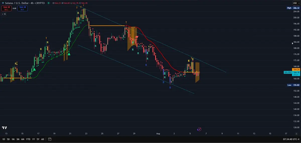Click the High 206.32 price label
The width and height of the screenshot is (301, 143).
point(293,8)
